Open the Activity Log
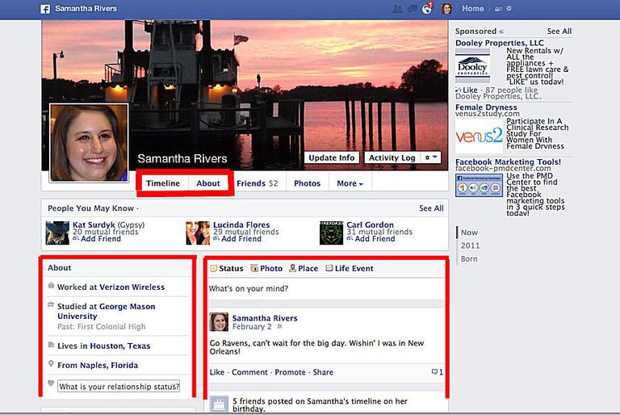Screen dimensions: 620x415 point(392,157)
